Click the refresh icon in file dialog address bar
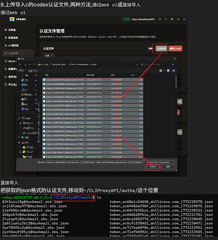Screen dimensions: 218x240 click(142, 64)
